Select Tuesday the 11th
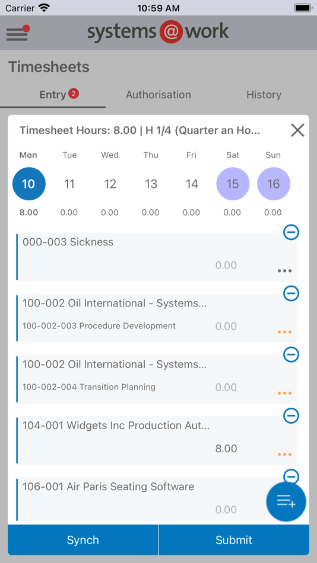Screen dimensions: 317x563 pyautogui.click(x=69, y=184)
